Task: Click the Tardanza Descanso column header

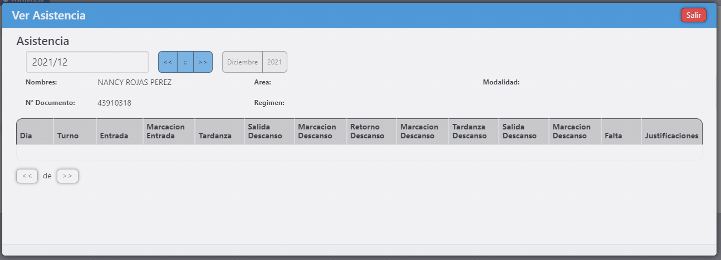Action: (x=469, y=132)
